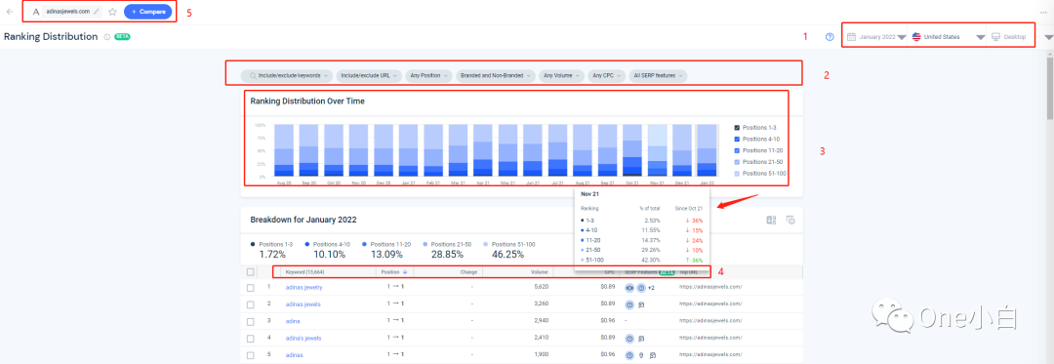Sort by the Change column header

468,272
